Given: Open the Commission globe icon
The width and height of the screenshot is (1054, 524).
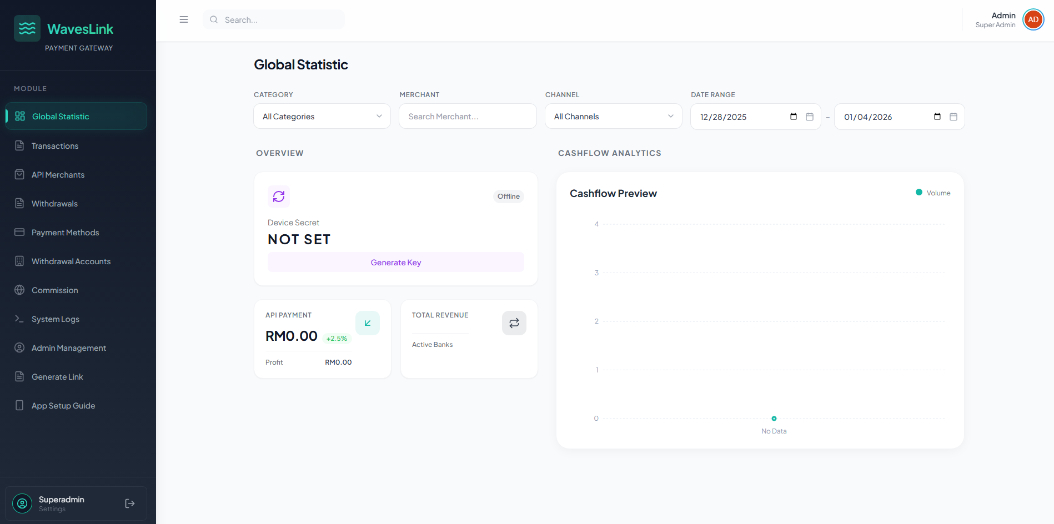Looking at the screenshot, I should 20,290.
